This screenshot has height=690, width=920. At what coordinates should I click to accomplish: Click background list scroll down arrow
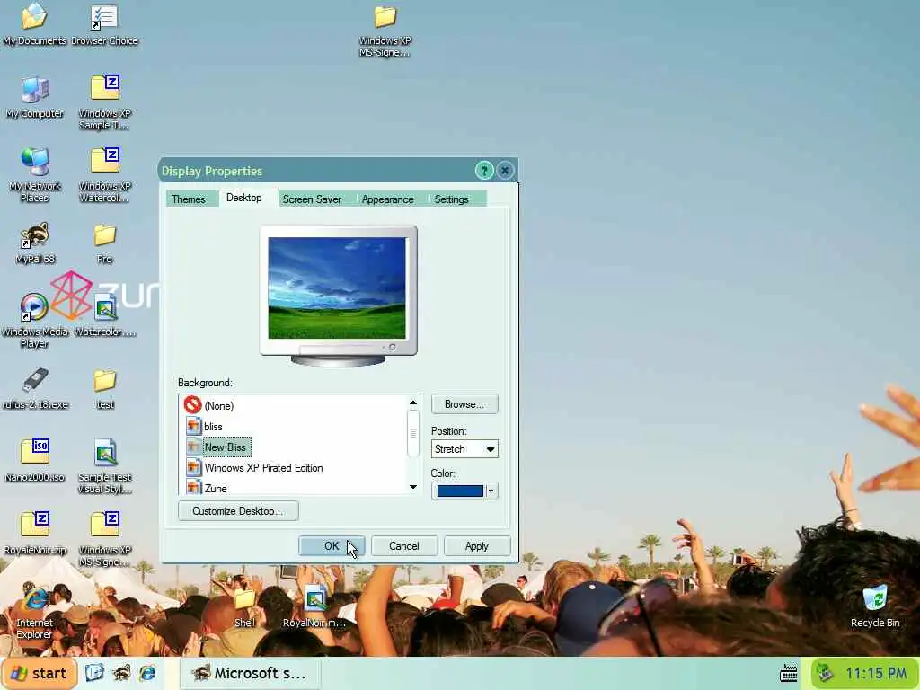coord(413,487)
